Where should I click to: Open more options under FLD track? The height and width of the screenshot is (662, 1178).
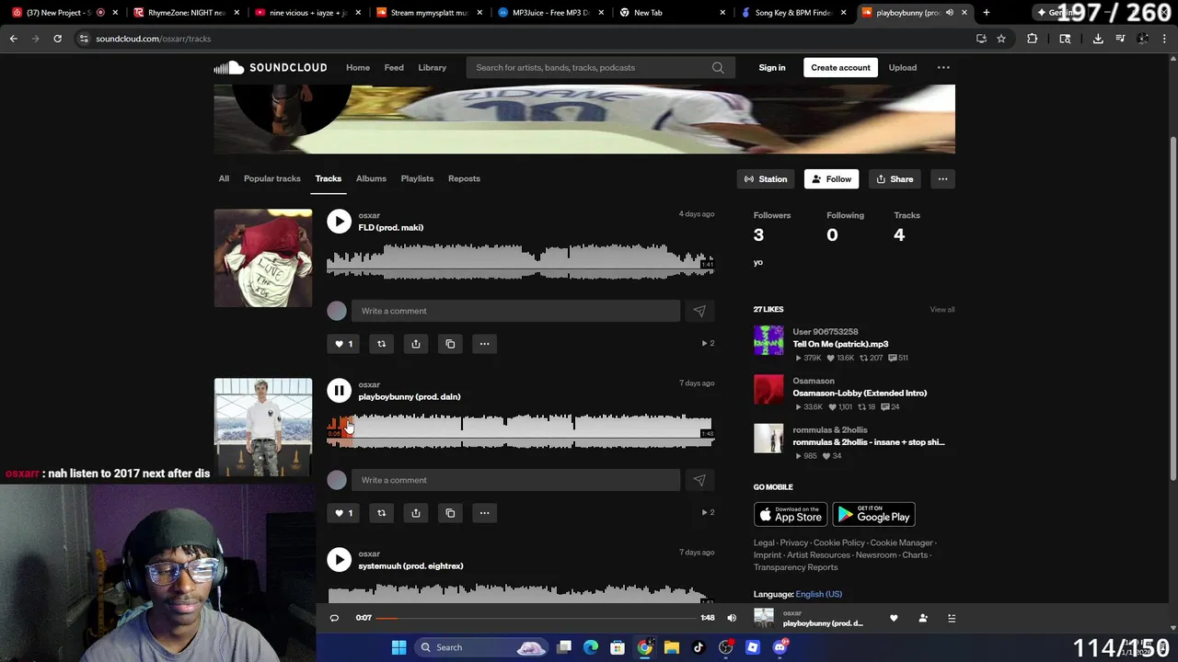click(484, 344)
